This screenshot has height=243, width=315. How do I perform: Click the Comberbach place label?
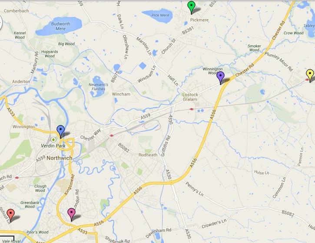pyautogui.click(x=16, y=11)
